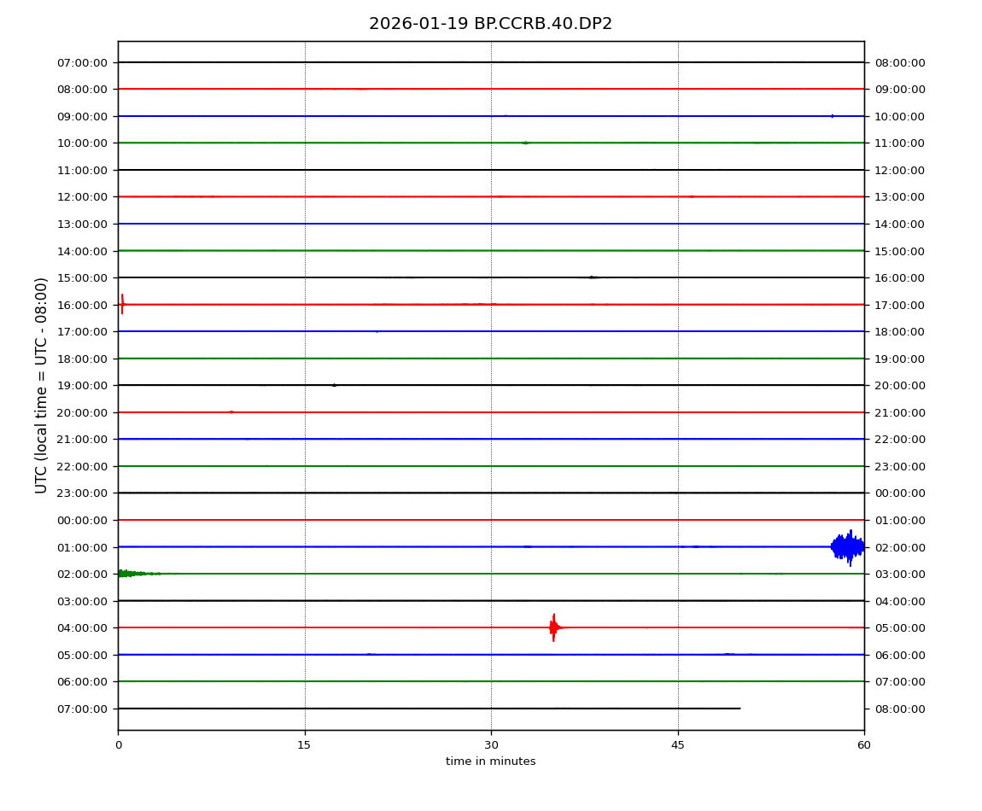Select the black blip on the 19:00:00 trace
Image resolution: width=982 pixels, height=811 pixels.
[x=334, y=385]
